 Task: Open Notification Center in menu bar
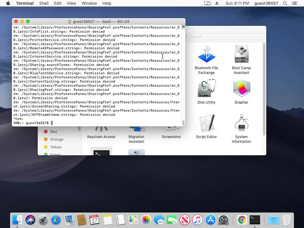coord(294,3)
